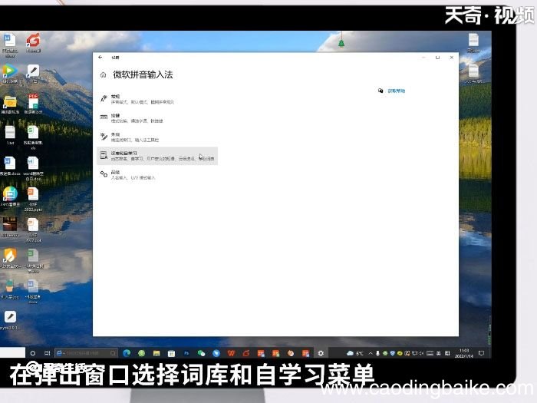Click the taskbar search box

point(86,353)
